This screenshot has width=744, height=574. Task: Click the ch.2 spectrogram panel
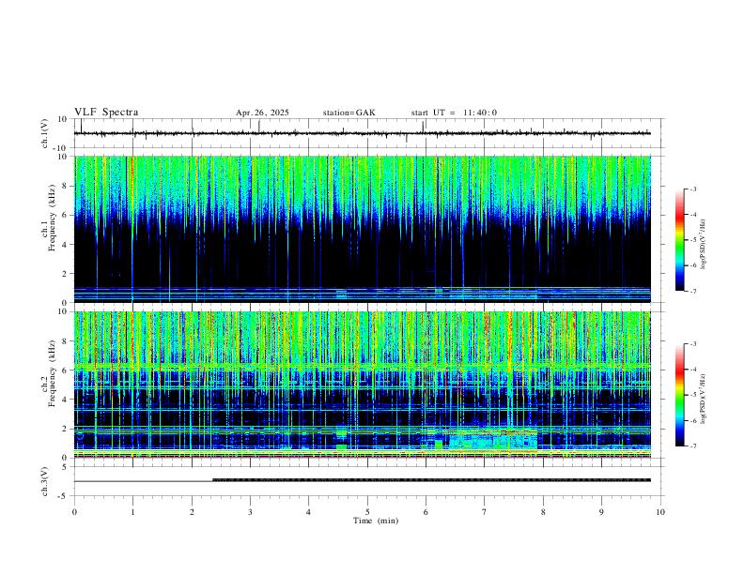point(363,385)
